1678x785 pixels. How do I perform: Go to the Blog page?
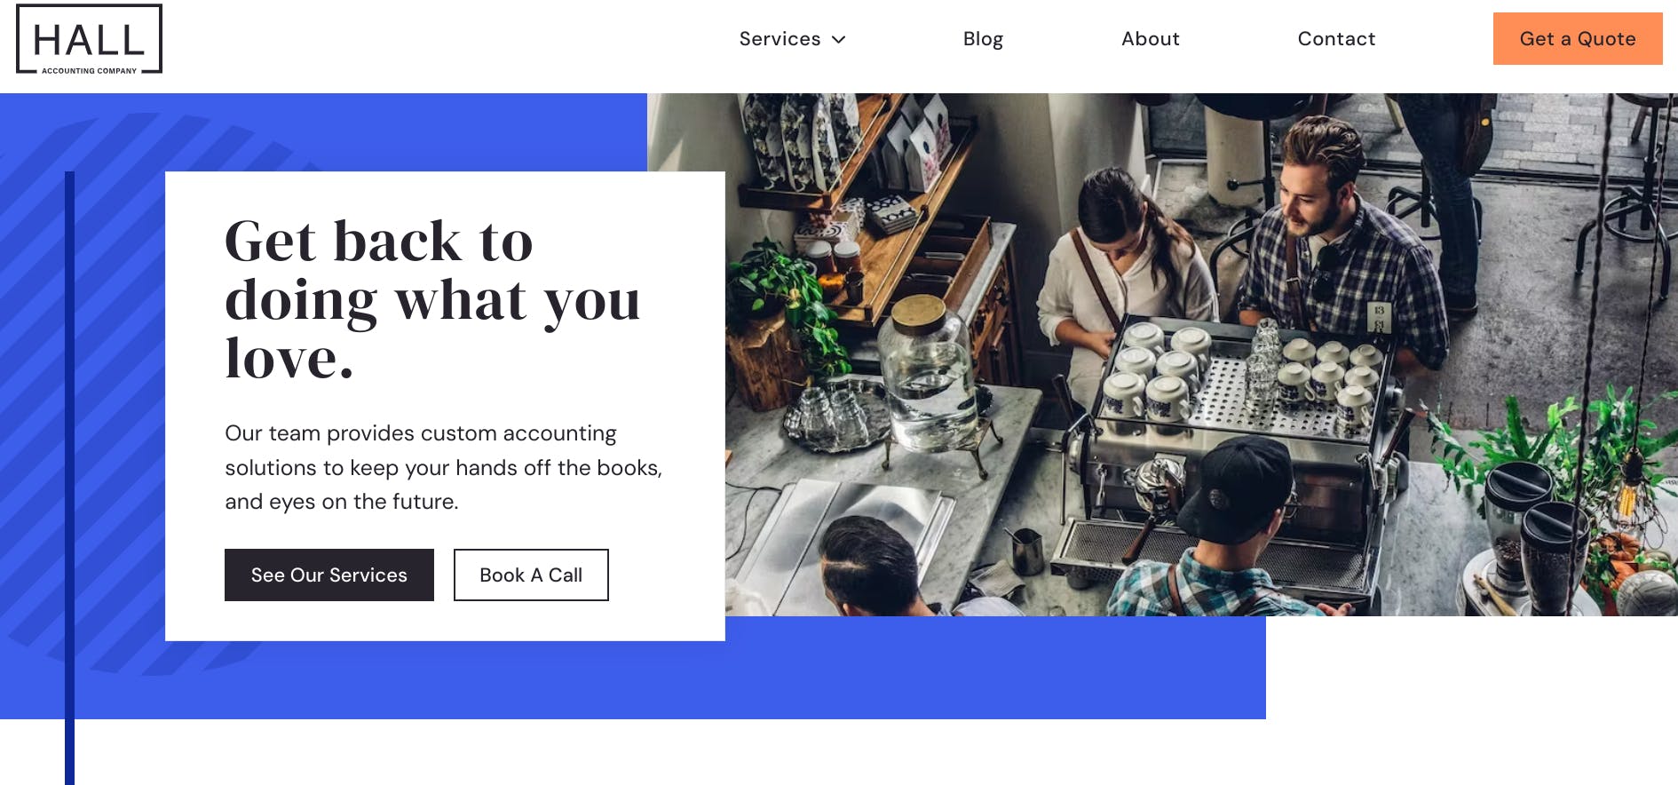click(x=983, y=39)
